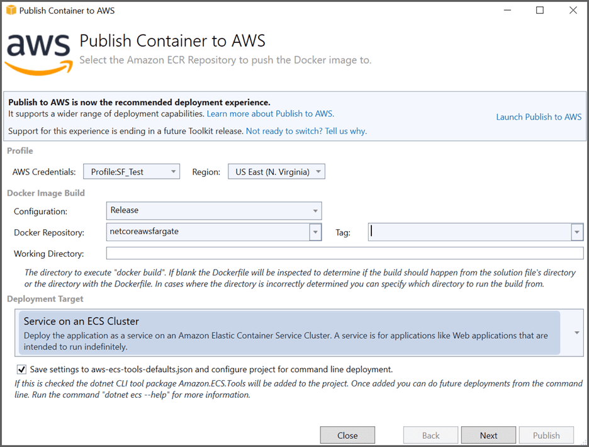The width and height of the screenshot is (589, 447).
Task: Click the Next button
Action: coord(488,434)
